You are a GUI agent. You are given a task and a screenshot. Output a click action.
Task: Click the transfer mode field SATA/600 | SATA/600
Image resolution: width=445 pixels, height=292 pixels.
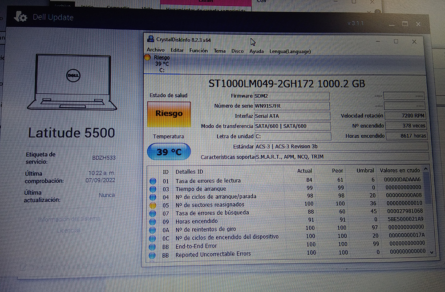[292, 126]
